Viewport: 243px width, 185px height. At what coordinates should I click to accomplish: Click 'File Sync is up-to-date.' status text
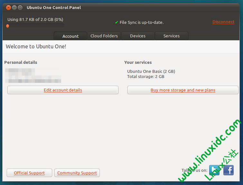[142, 22]
